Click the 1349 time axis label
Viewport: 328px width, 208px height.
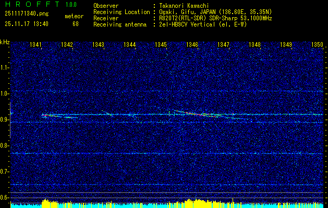click(286, 45)
